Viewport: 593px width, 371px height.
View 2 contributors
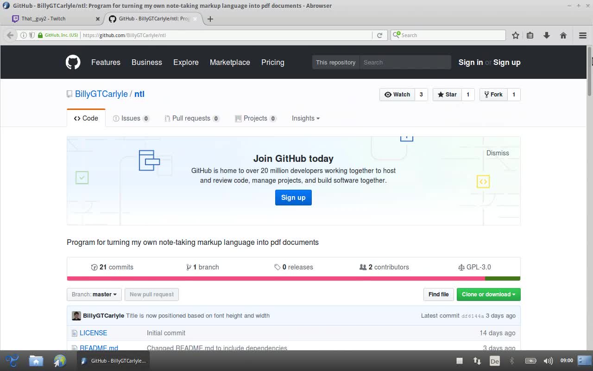384,267
